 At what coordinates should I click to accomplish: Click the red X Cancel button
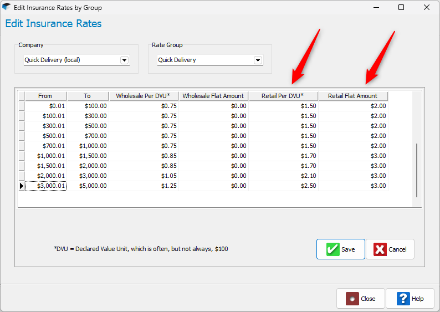click(x=390, y=249)
